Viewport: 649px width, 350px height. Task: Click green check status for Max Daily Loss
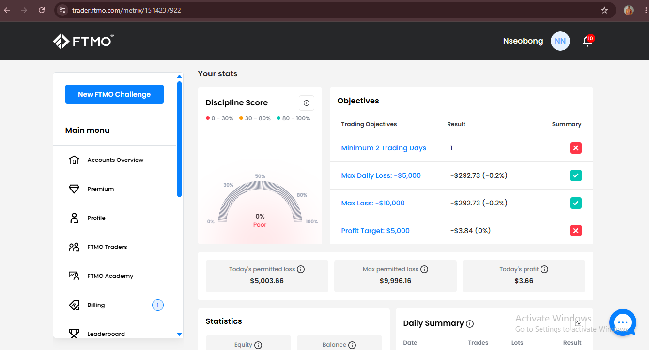[x=576, y=176]
